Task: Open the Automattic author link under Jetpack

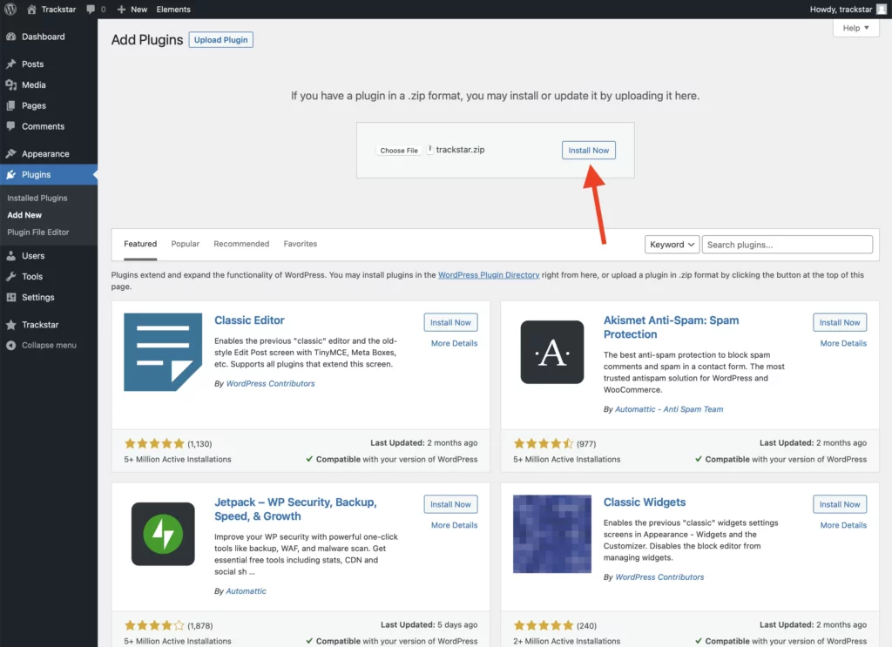Action: [x=246, y=590]
